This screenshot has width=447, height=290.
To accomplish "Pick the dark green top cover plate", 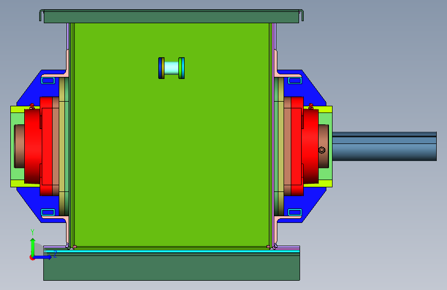I will tap(171, 17).
